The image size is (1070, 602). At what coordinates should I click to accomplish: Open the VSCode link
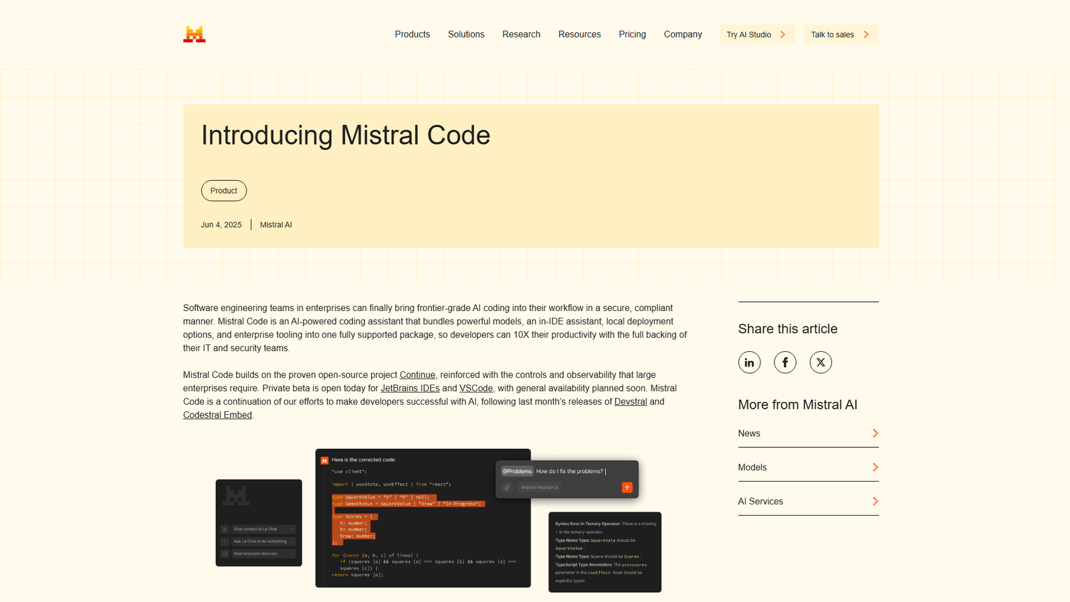[x=475, y=388]
